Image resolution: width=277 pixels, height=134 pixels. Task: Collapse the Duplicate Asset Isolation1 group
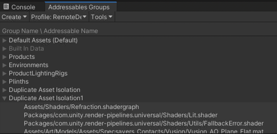[4, 98]
